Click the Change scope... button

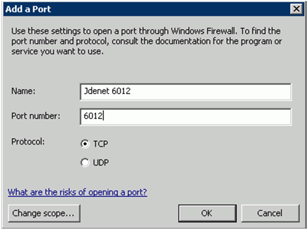tap(44, 213)
